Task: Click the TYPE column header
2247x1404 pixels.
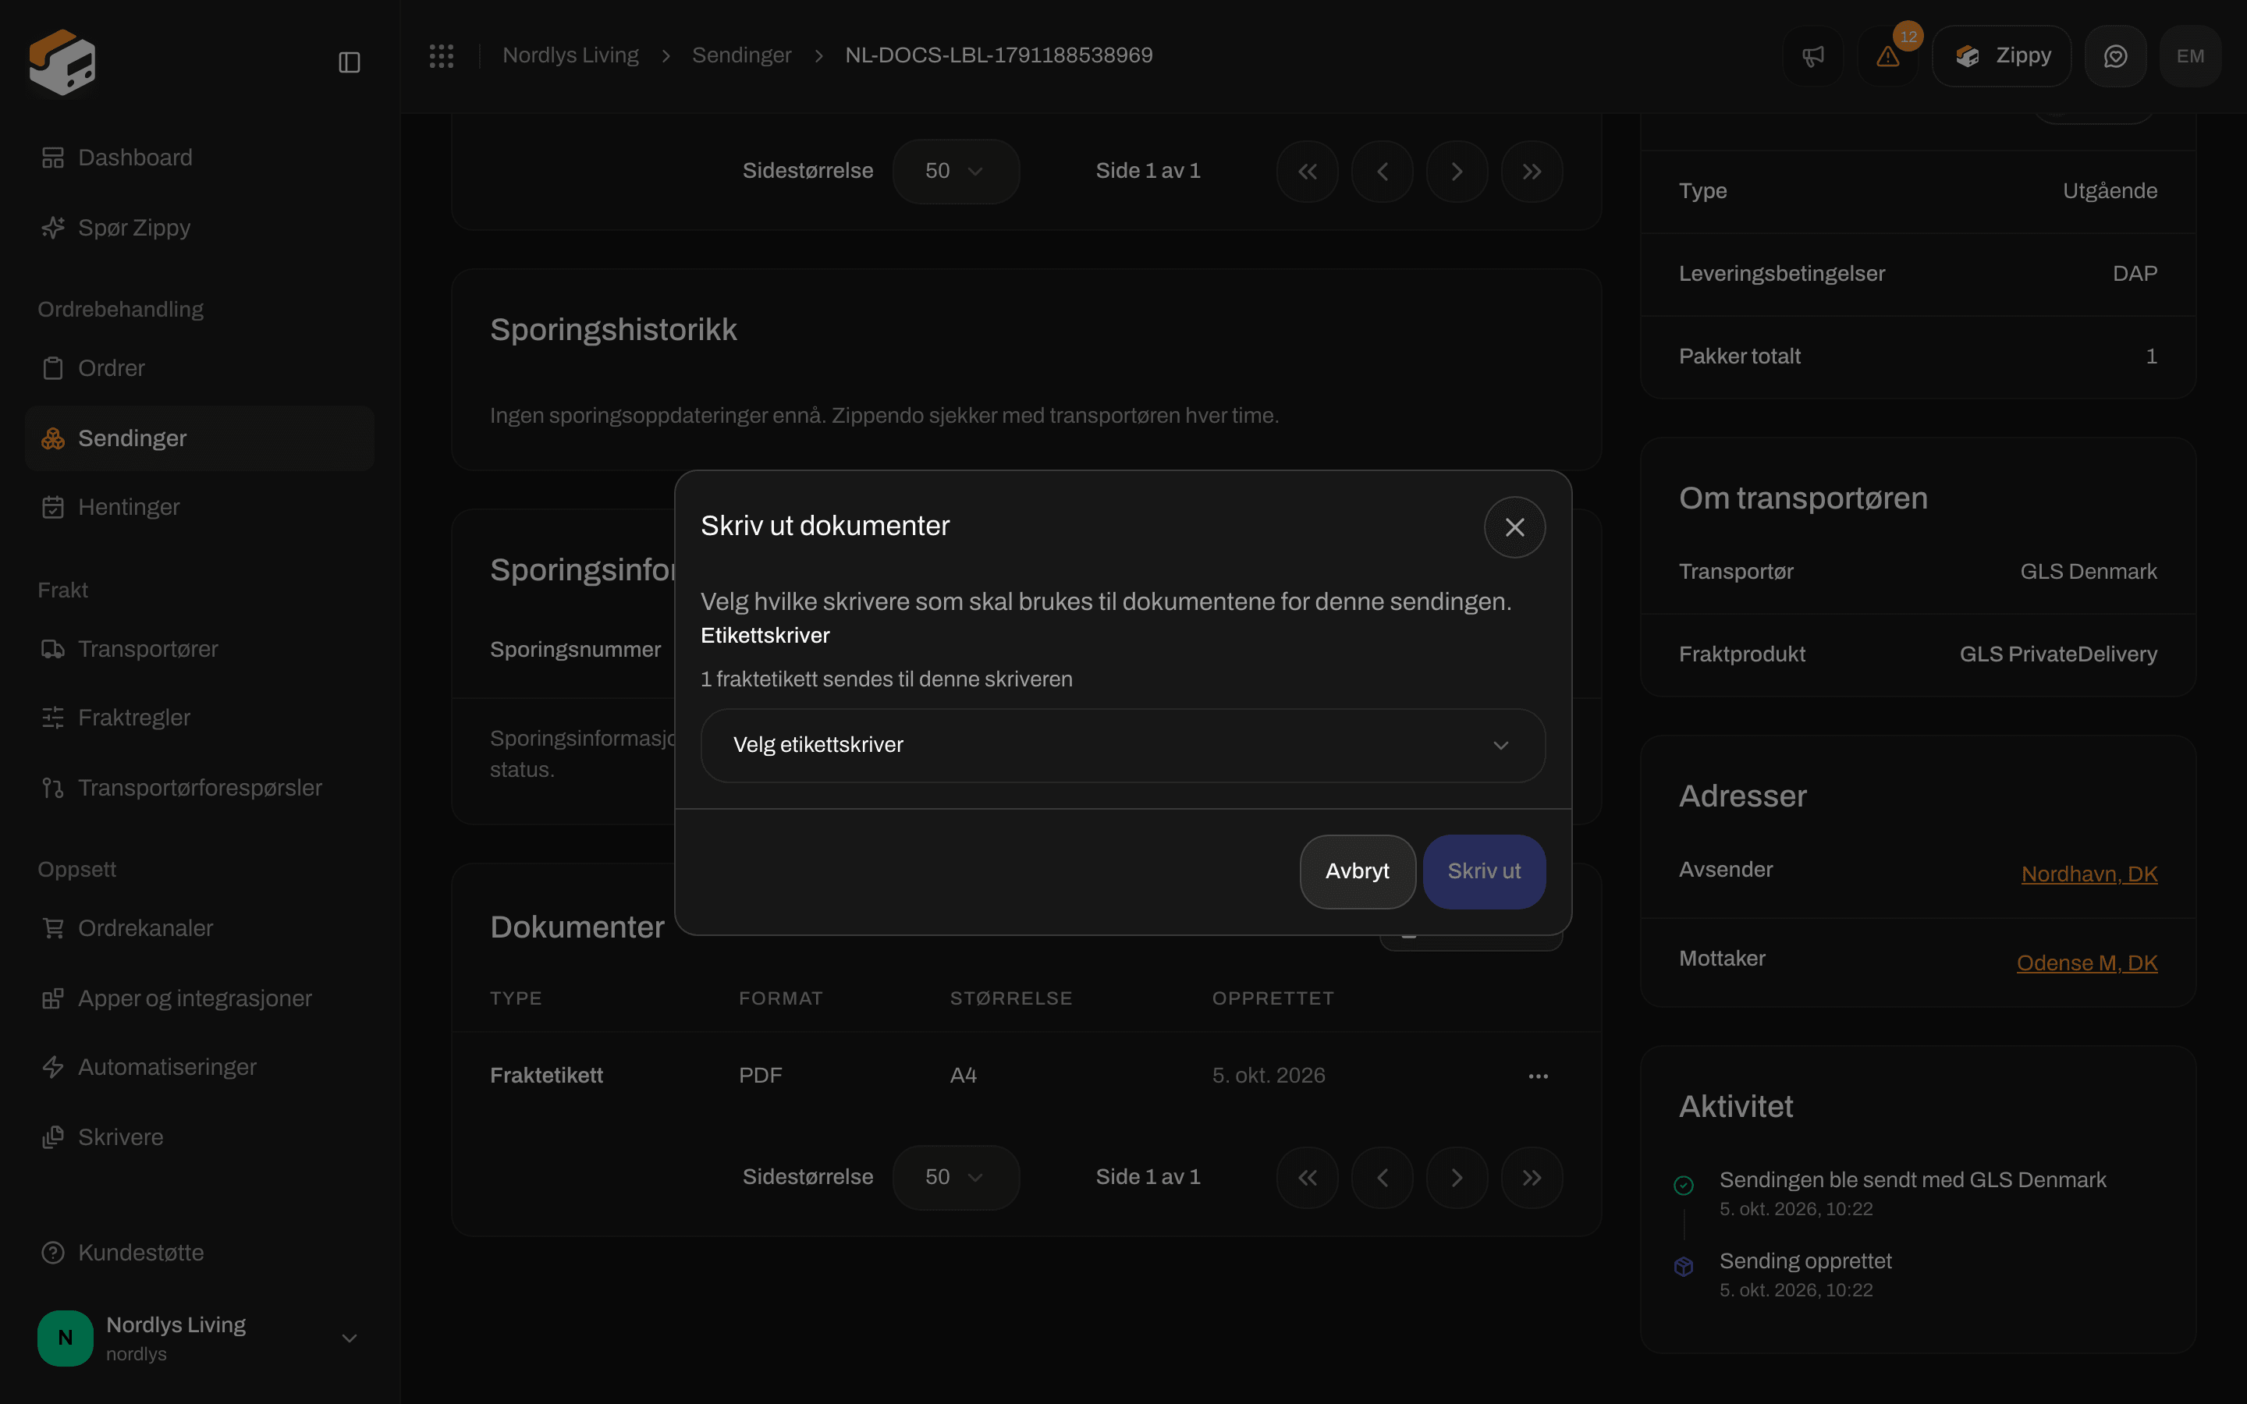Action: 515,998
